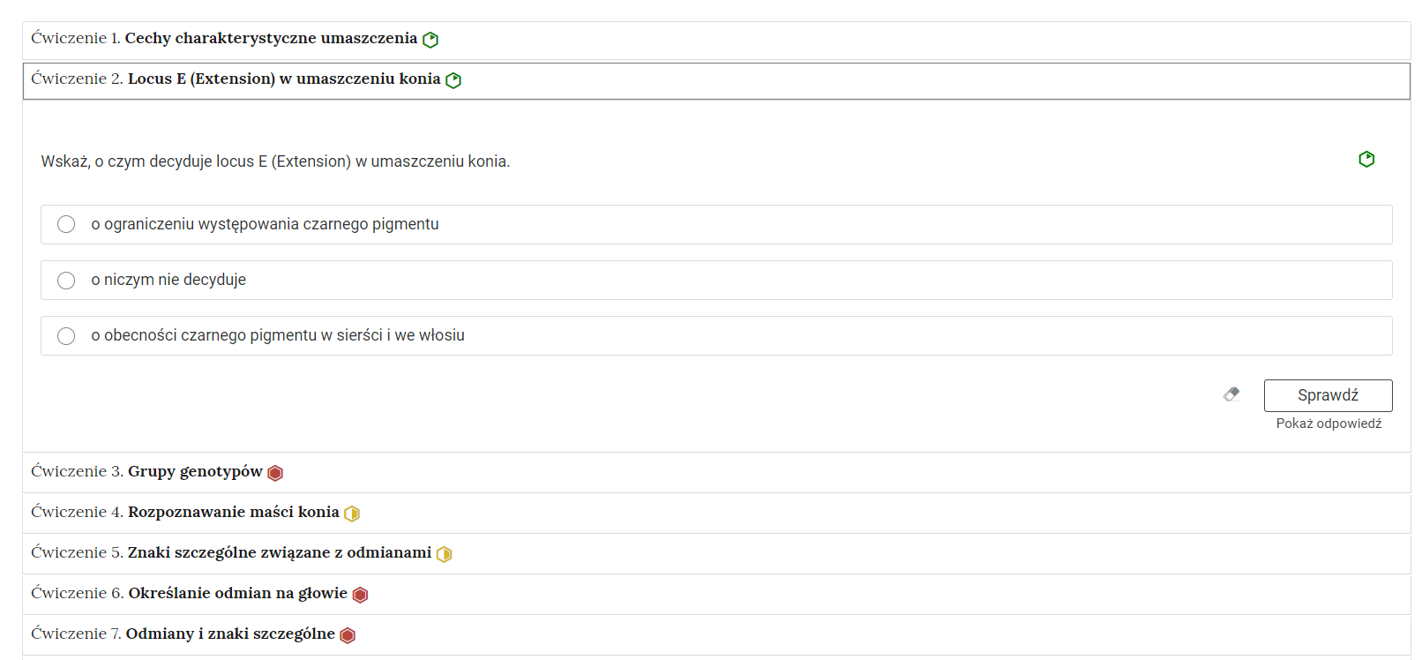The width and height of the screenshot is (1422, 660).
Task: Pick radio 'o obecności czarnego pigmentu w sierści'
Action: click(x=66, y=336)
